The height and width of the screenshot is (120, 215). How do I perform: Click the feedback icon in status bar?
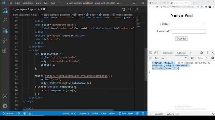pyautogui.click(x=137, y=113)
